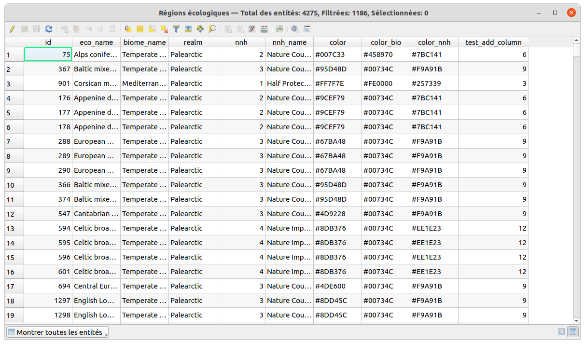
Task: Click the Select All features icon
Action: coord(140,29)
